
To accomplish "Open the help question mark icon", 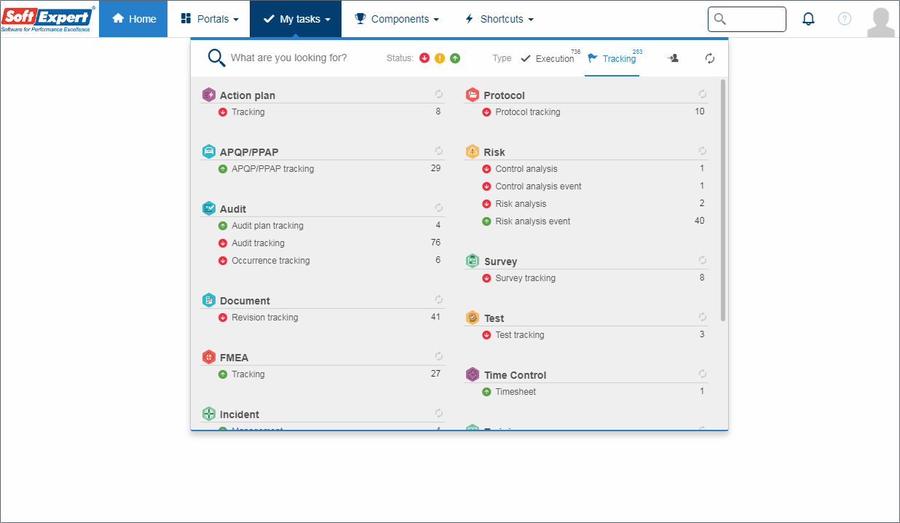I will tap(845, 19).
